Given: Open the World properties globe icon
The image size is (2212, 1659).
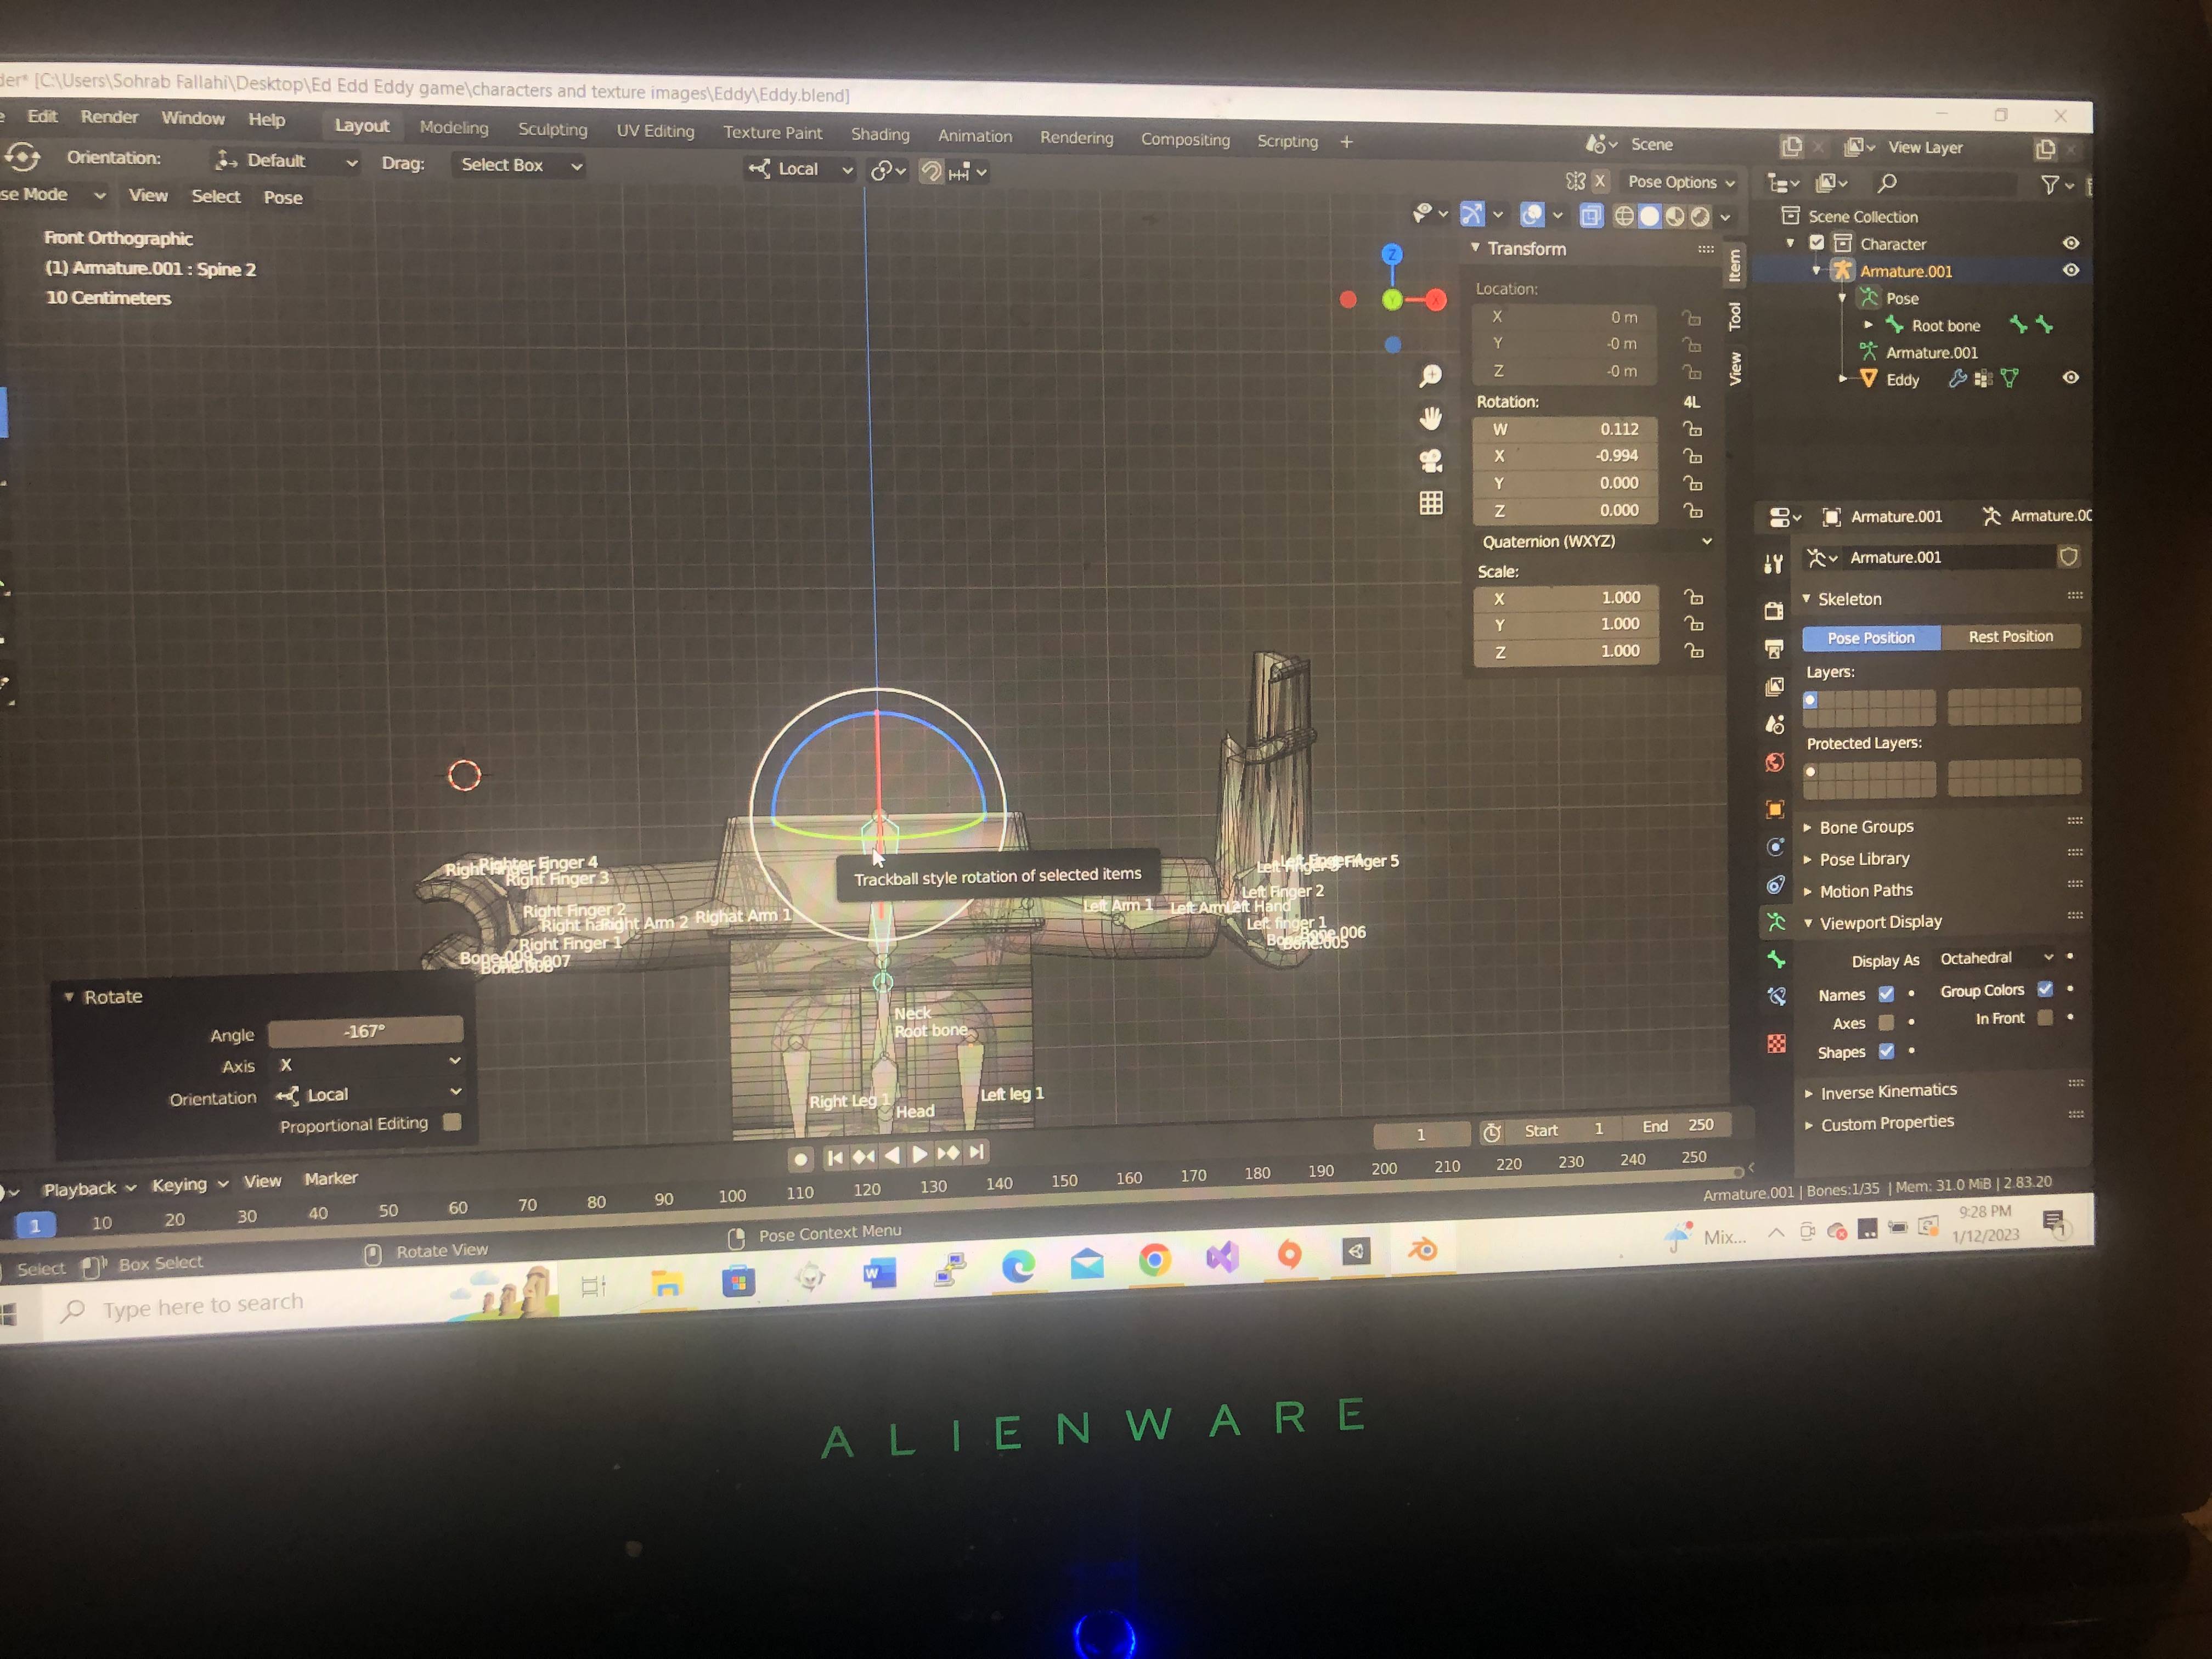Looking at the screenshot, I should tap(1775, 763).
